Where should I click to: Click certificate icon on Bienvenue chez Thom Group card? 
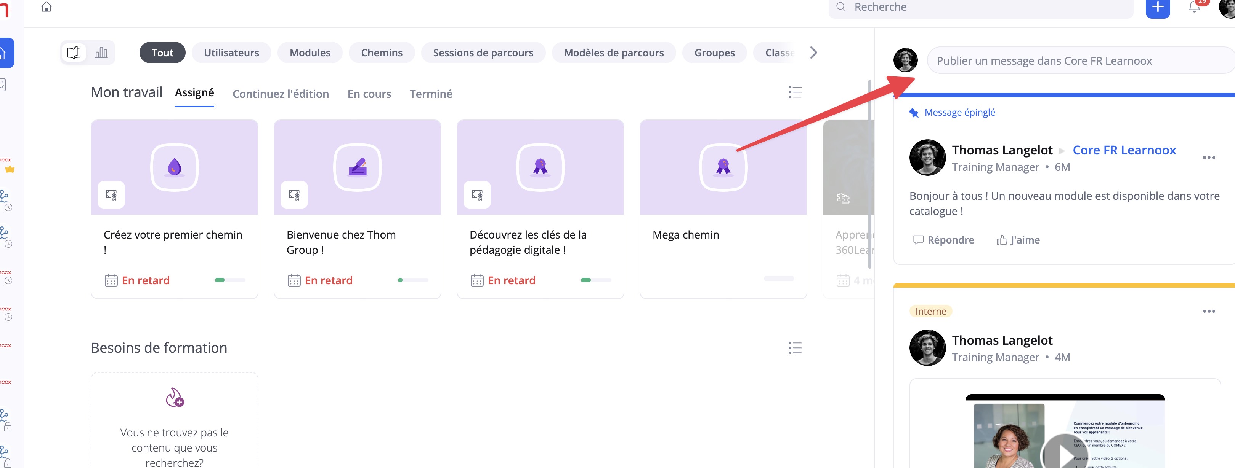294,195
